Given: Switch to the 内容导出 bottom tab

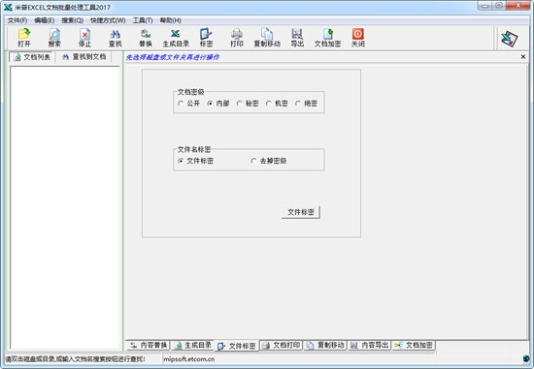Looking at the screenshot, I should click(370, 345).
